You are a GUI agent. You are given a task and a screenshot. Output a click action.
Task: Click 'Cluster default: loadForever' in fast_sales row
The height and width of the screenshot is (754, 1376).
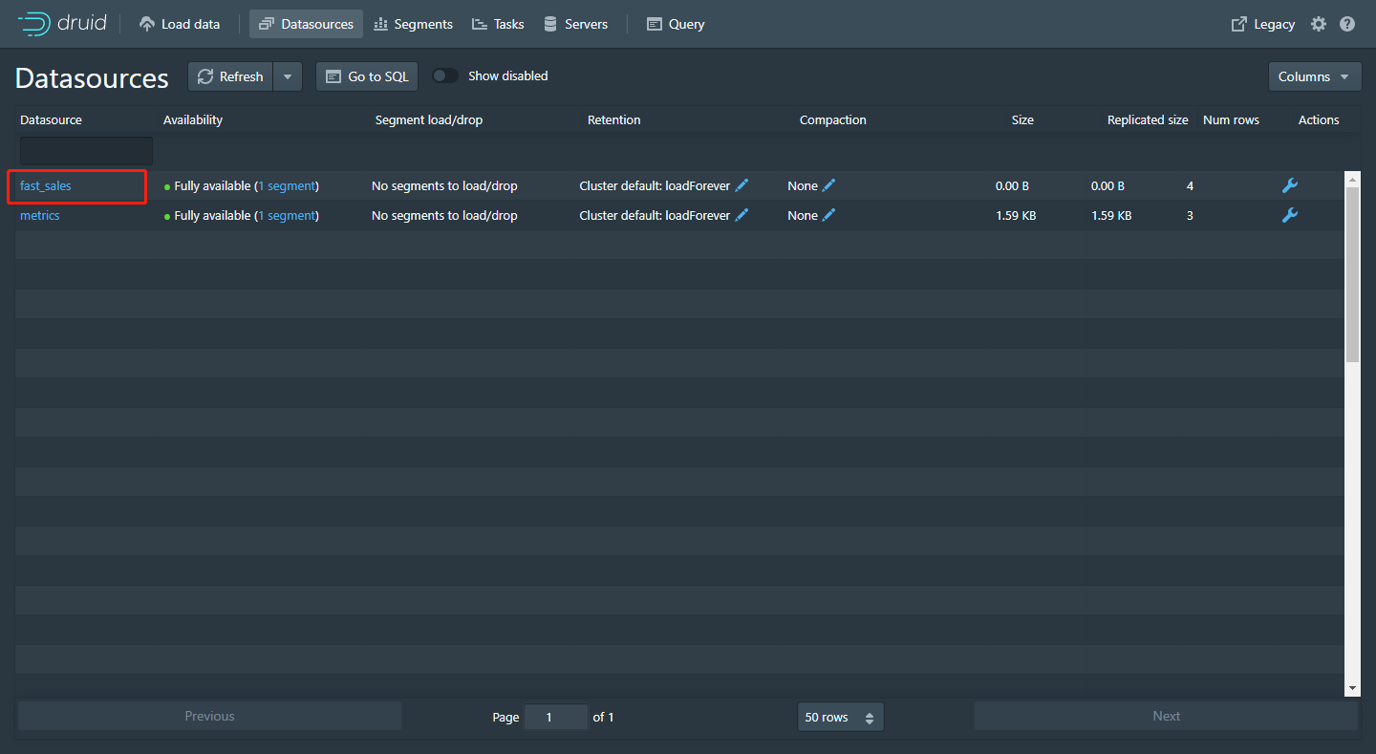655,185
